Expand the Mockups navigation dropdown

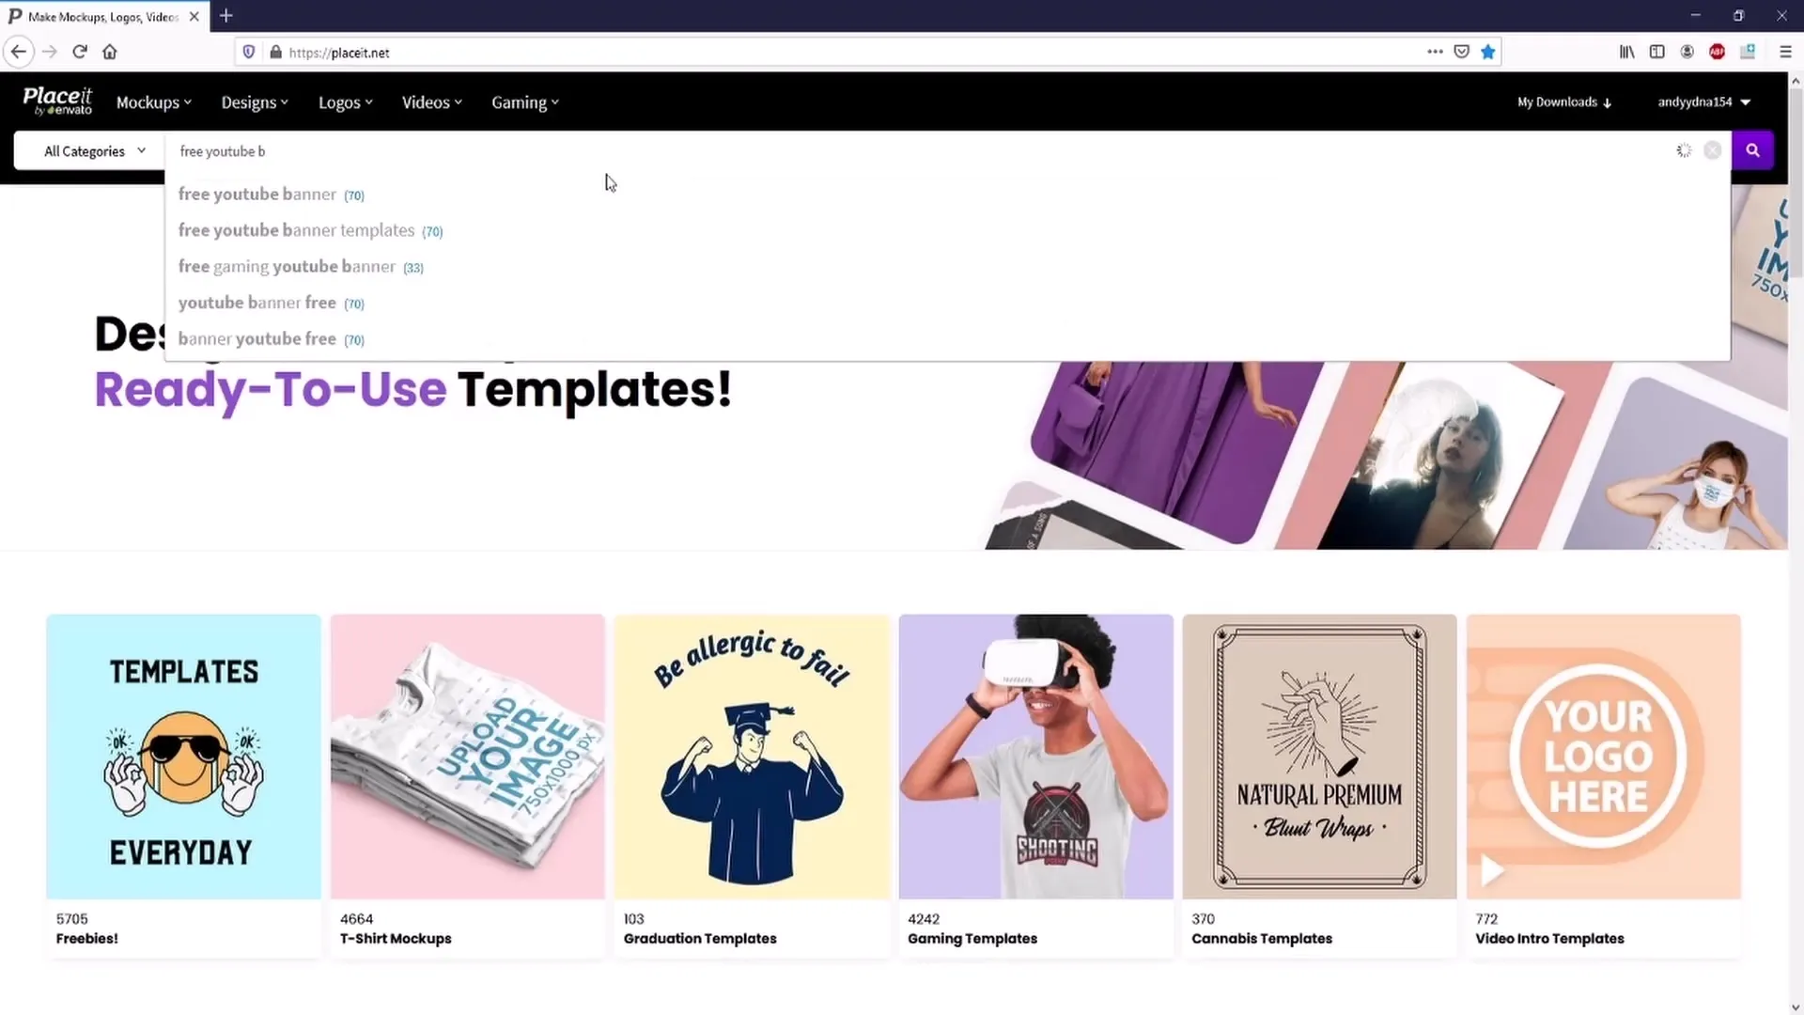pos(152,101)
